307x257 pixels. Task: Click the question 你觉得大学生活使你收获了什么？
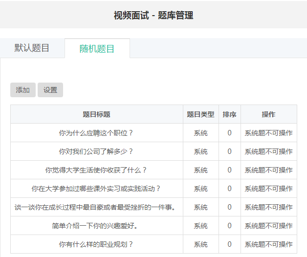pyautogui.click(x=96, y=170)
